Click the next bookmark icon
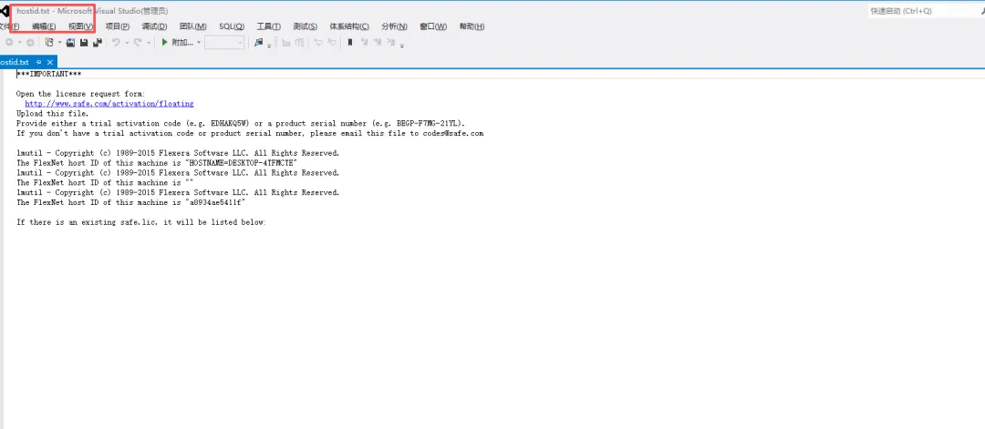The width and height of the screenshot is (985, 429). point(378,43)
